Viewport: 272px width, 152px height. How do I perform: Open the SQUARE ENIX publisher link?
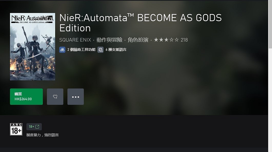click(75, 40)
